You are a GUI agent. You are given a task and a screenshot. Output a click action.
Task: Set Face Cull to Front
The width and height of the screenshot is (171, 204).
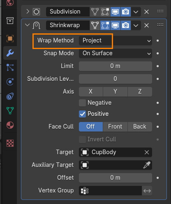(x=115, y=127)
